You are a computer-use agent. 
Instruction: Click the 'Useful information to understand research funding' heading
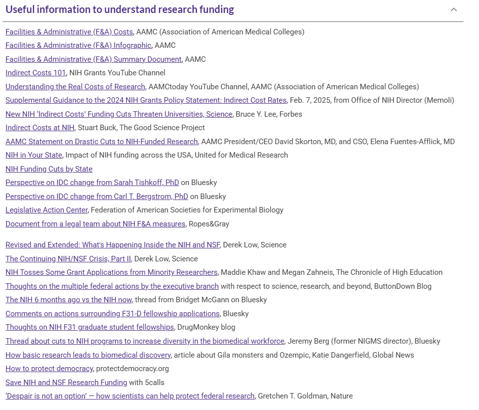120,9
